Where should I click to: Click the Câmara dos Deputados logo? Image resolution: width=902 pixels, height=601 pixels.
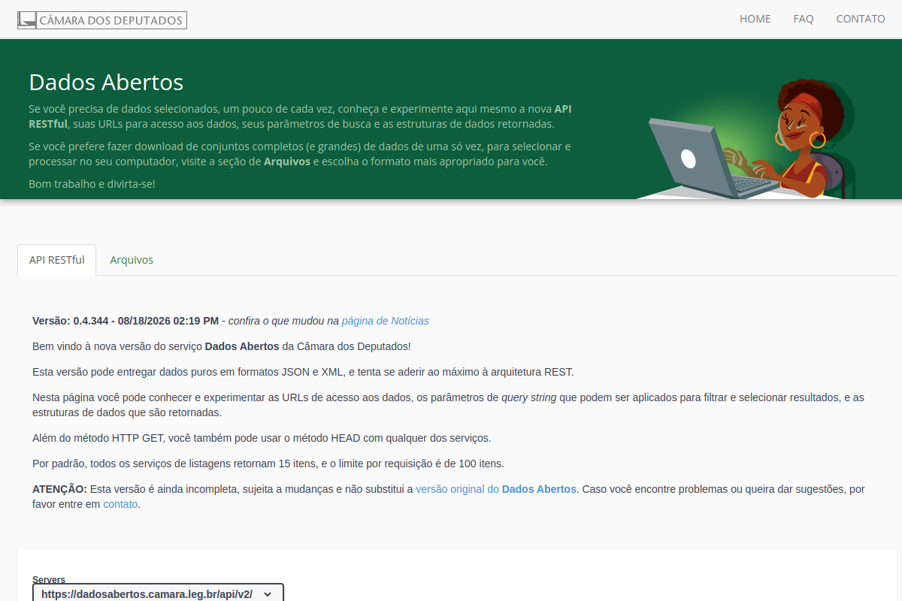click(x=102, y=20)
